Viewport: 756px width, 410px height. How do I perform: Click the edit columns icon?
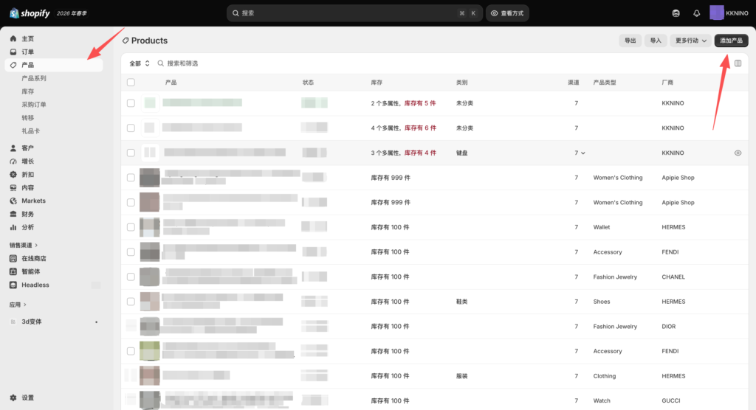pos(738,63)
